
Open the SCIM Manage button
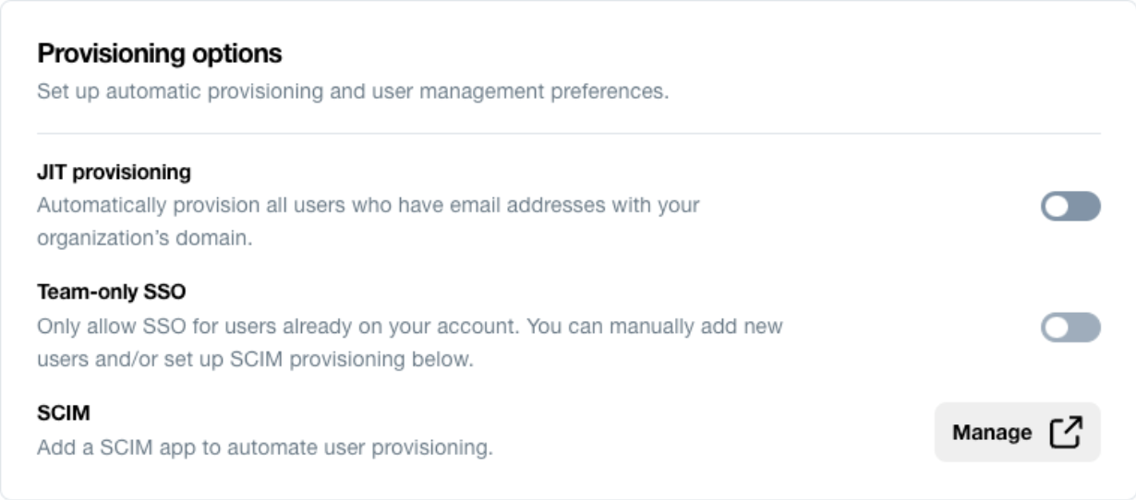1018,432
